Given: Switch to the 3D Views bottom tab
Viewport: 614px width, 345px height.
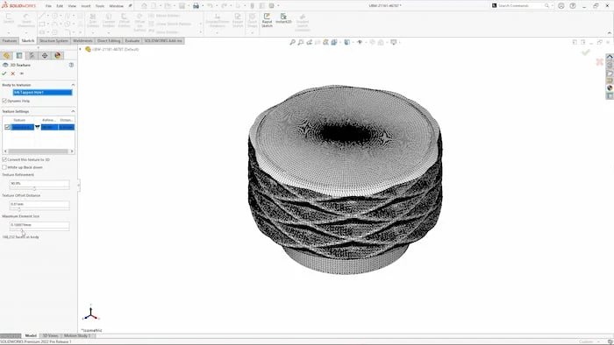Looking at the screenshot, I should coord(51,335).
